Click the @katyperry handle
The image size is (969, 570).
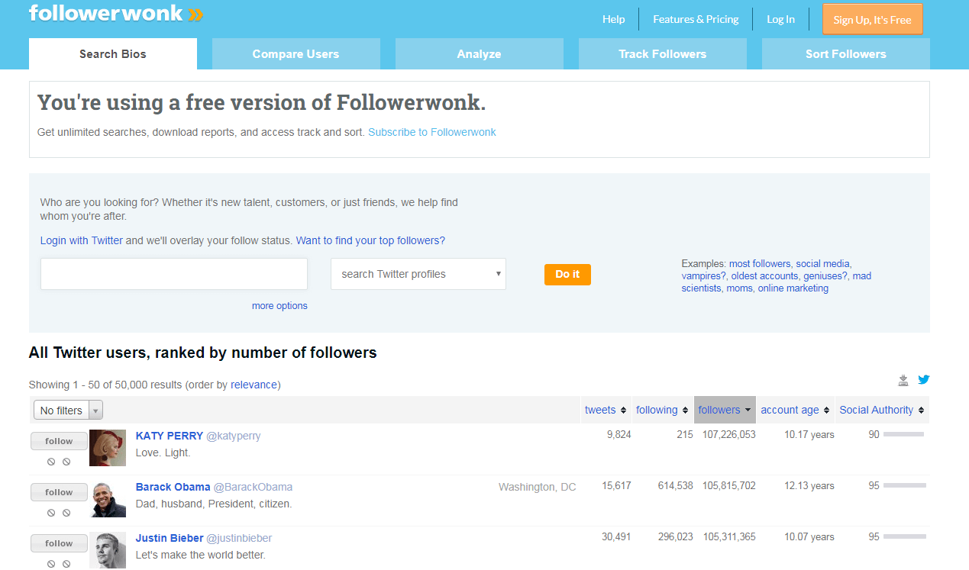[x=234, y=436]
